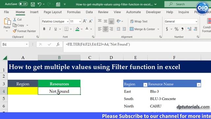
Task: Toggle Bottom Align icon
Action: (x=111, y=21)
